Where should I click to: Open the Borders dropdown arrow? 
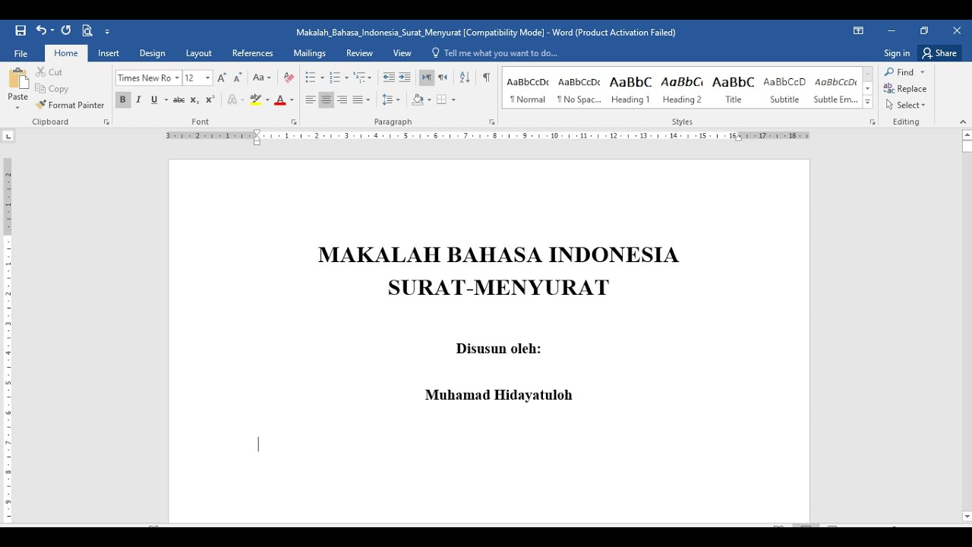coord(453,100)
